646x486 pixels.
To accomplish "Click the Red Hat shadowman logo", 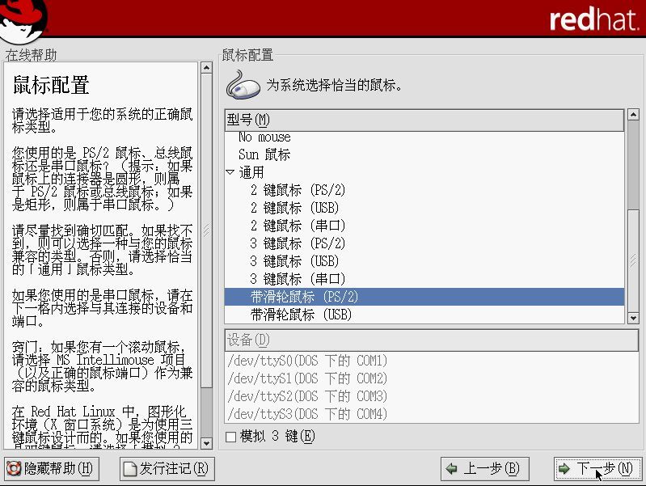I will coord(23,19).
